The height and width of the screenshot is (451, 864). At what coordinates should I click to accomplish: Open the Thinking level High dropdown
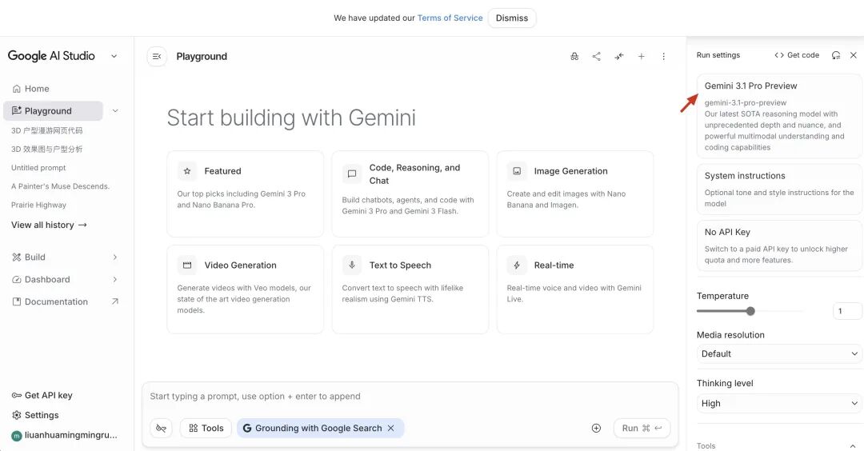tap(779, 403)
